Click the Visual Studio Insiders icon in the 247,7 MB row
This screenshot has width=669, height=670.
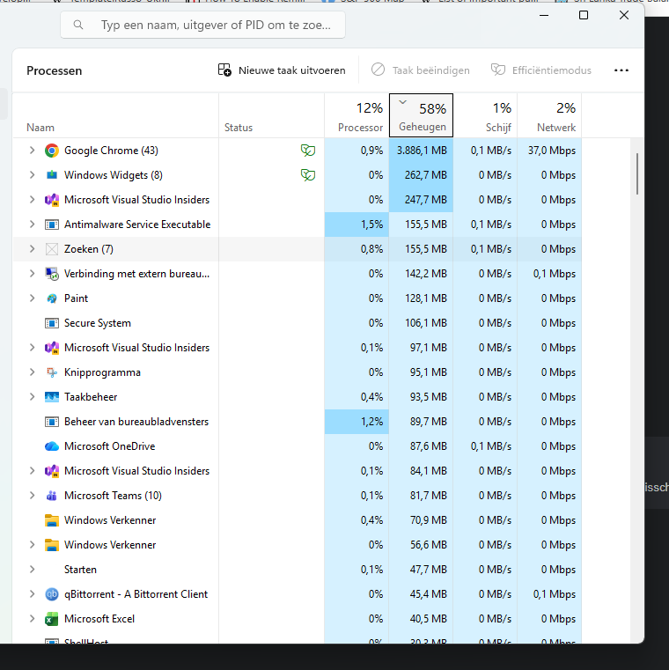pos(52,200)
